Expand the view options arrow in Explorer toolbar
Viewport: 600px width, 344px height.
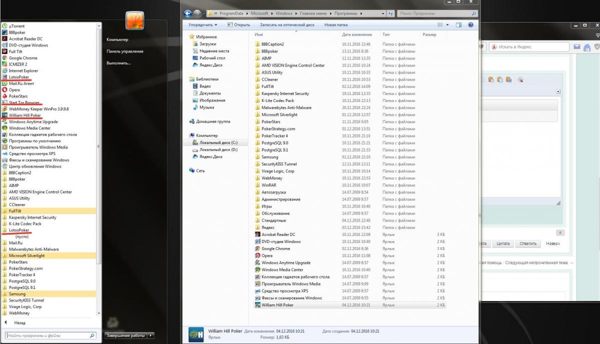click(447, 24)
